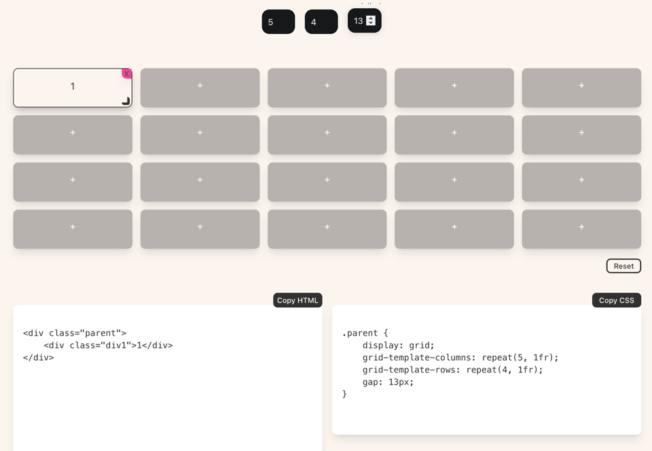Remove div 1 with the pink X
The image size is (652, 451).
[x=126, y=73]
